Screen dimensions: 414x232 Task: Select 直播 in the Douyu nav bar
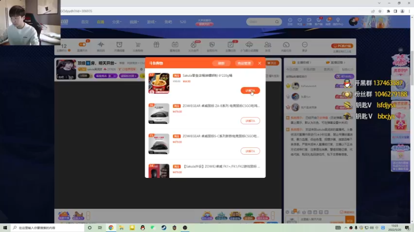point(100,22)
